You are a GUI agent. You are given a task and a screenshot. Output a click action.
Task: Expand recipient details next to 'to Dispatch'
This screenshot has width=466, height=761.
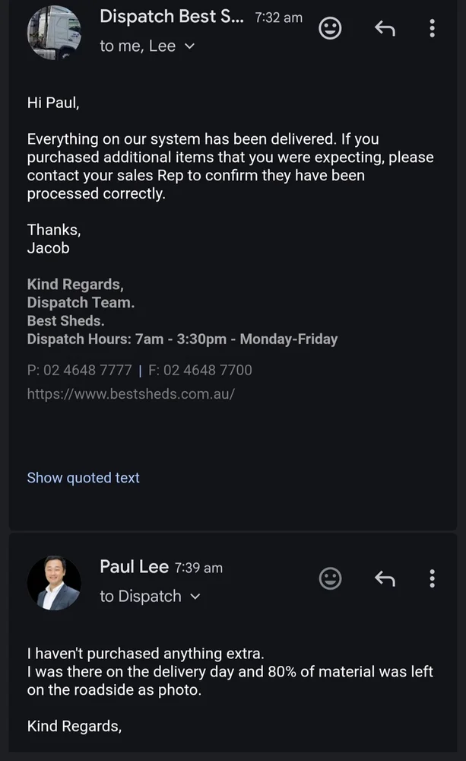pos(195,597)
